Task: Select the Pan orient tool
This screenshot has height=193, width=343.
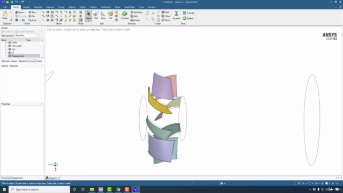Action: (32, 16)
